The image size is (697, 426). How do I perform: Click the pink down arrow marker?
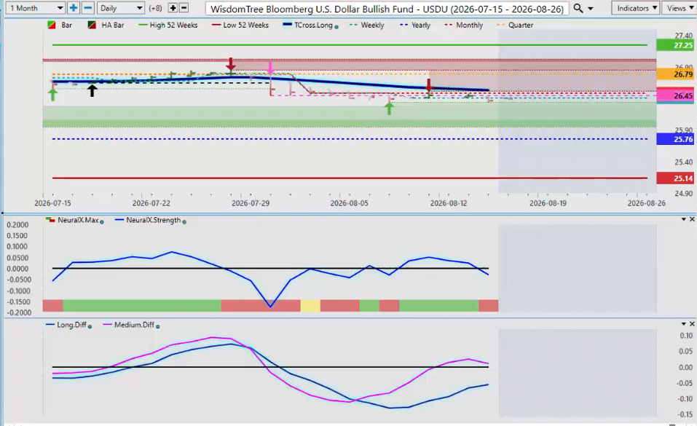[x=270, y=68]
